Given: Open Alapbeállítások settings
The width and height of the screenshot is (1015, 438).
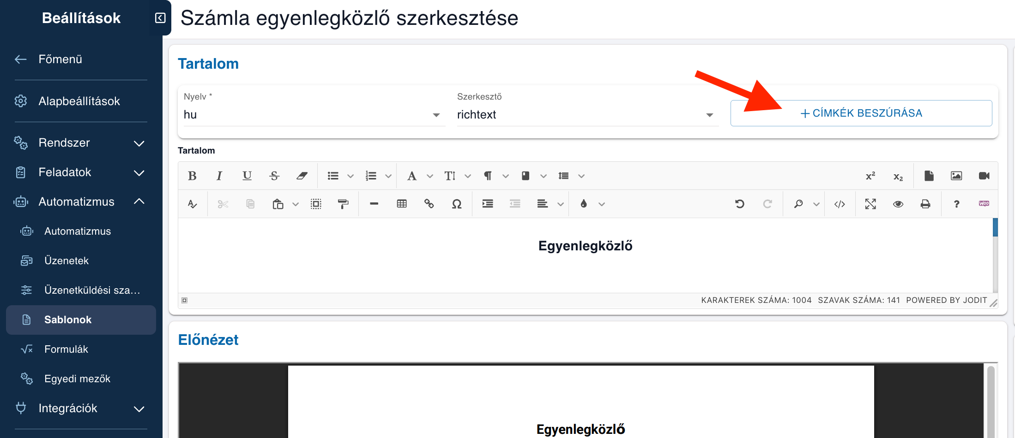Looking at the screenshot, I should (x=80, y=101).
